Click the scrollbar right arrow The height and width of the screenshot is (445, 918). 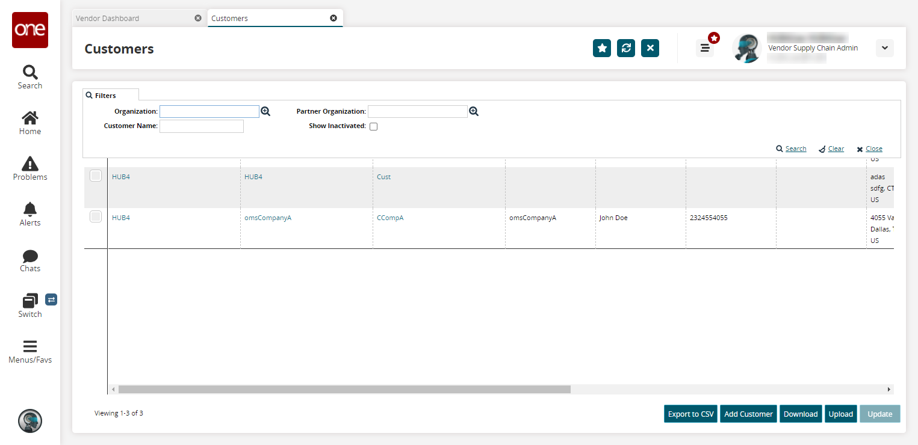pyautogui.click(x=889, y=390)
